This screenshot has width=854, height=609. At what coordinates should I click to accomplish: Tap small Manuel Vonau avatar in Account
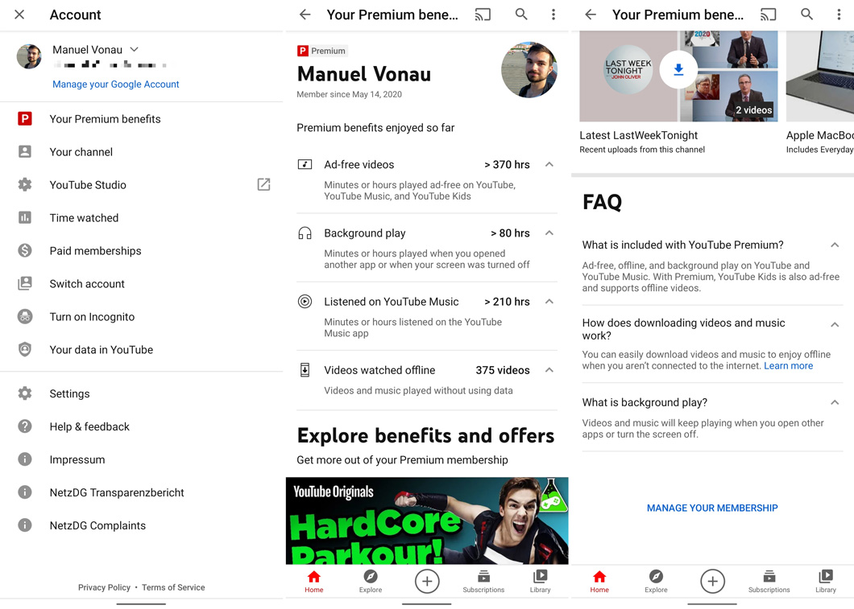pos(29,56)
